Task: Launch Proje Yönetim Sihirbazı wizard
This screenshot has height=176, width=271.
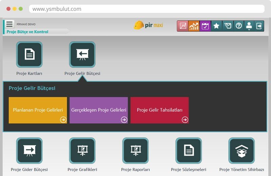Action: [242, 151]
